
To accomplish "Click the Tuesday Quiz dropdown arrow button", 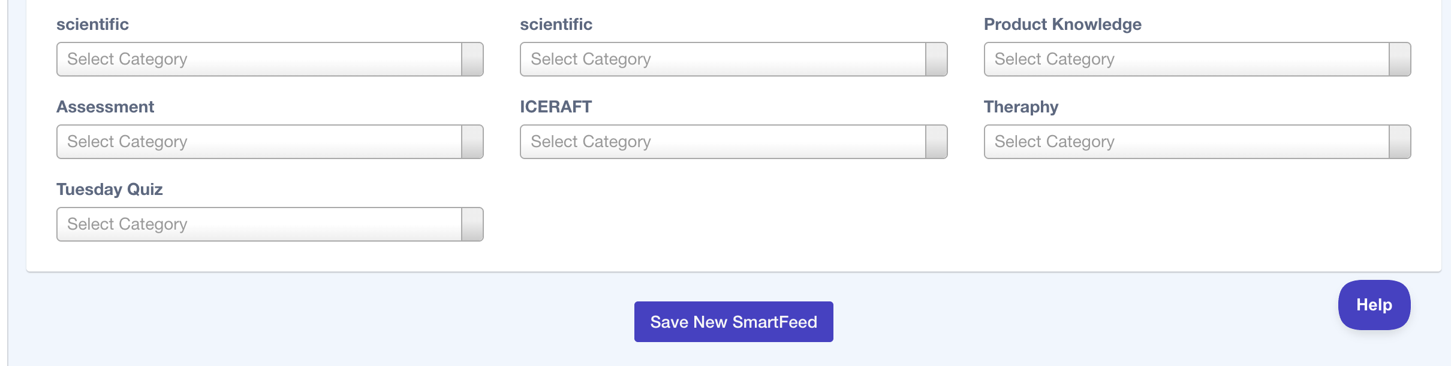I will pyautogui.click(x=472, y=224).
